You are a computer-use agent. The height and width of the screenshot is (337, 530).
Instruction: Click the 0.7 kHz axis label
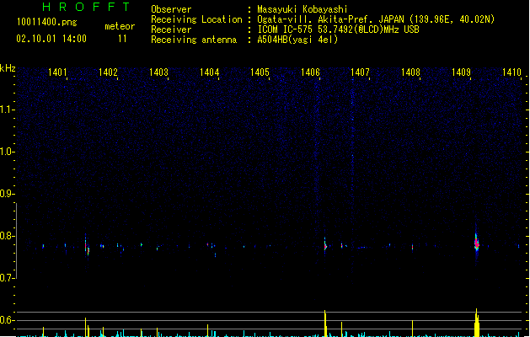(x=7, y=278)
